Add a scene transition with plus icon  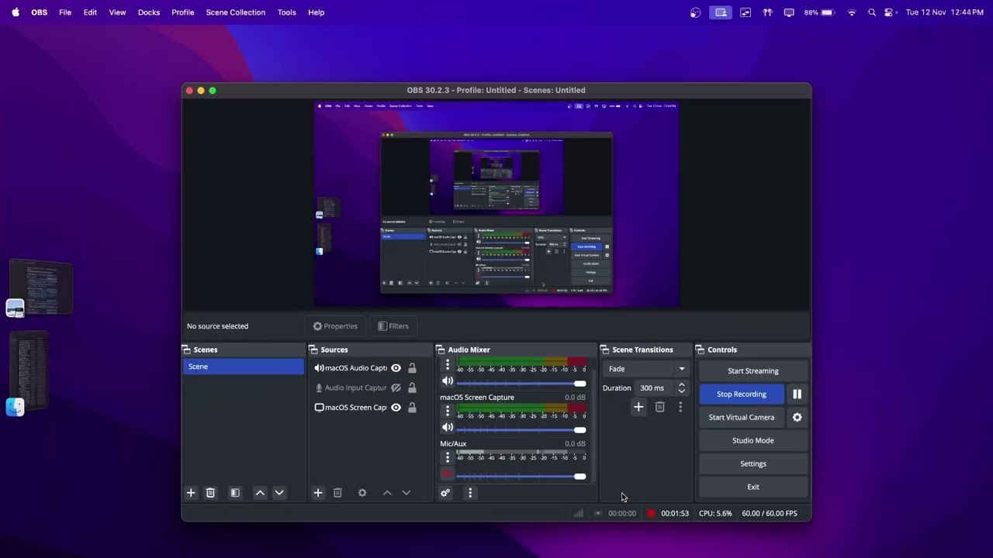(x=638, y=407)
